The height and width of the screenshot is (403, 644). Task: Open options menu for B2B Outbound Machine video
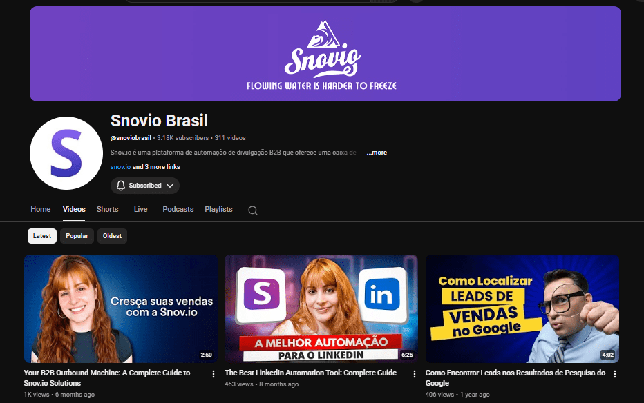[x=213, y=374]
